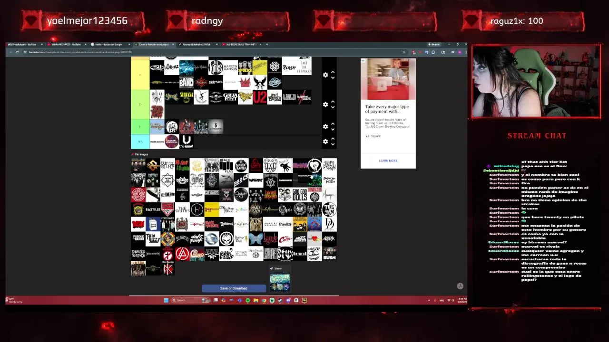Pick the Suicide Silence logo from pool
Screen dimensions: 609x342
(x=167, y=165)
